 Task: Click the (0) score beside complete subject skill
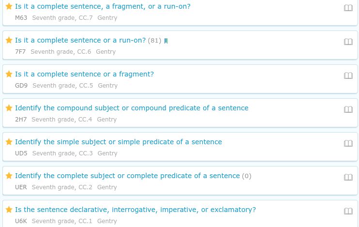[247, 176]
